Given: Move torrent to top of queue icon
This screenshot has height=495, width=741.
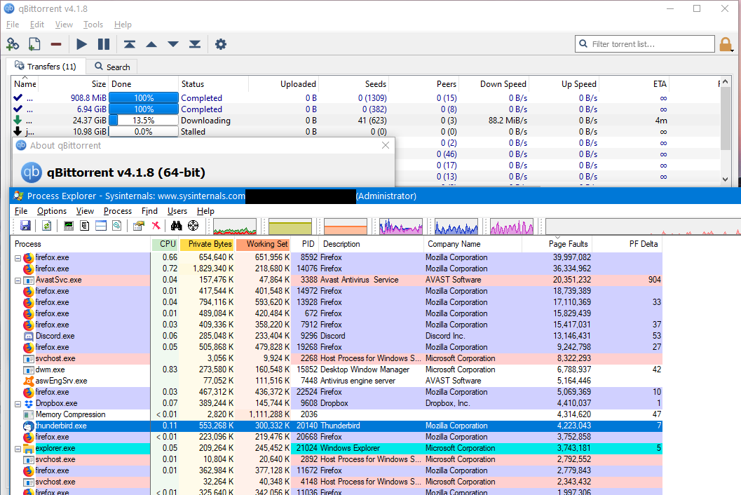Looking at the screenshot, I should pos(130,44).
